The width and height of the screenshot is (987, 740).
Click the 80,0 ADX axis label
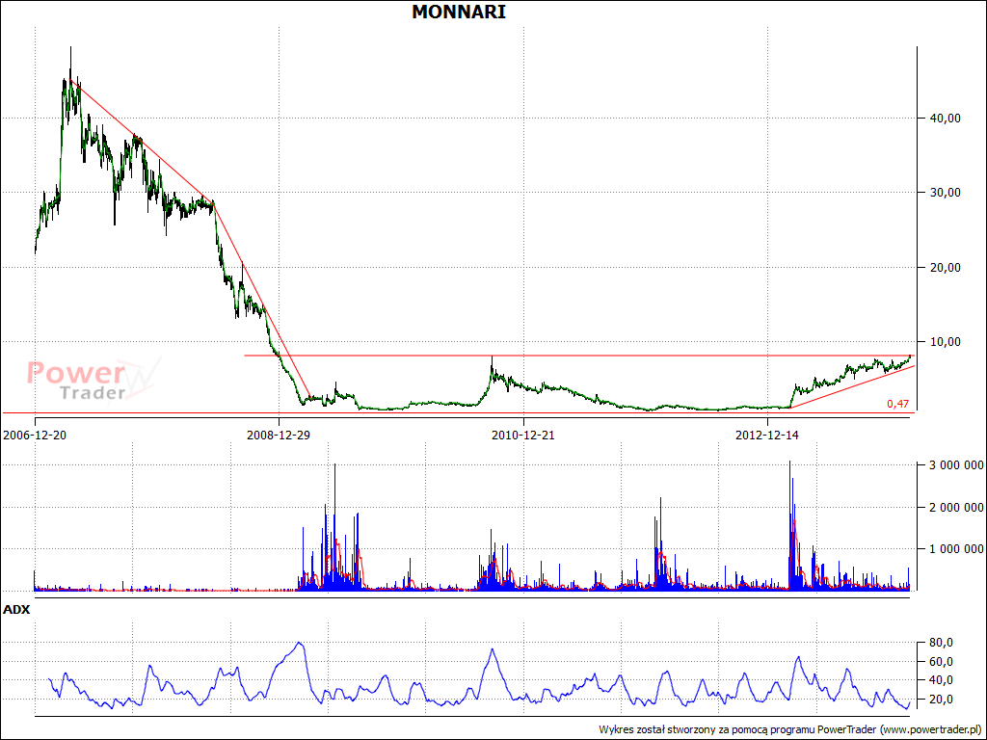[x=941, y=643]
